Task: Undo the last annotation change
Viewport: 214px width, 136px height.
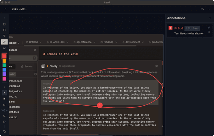Action: 202,9
